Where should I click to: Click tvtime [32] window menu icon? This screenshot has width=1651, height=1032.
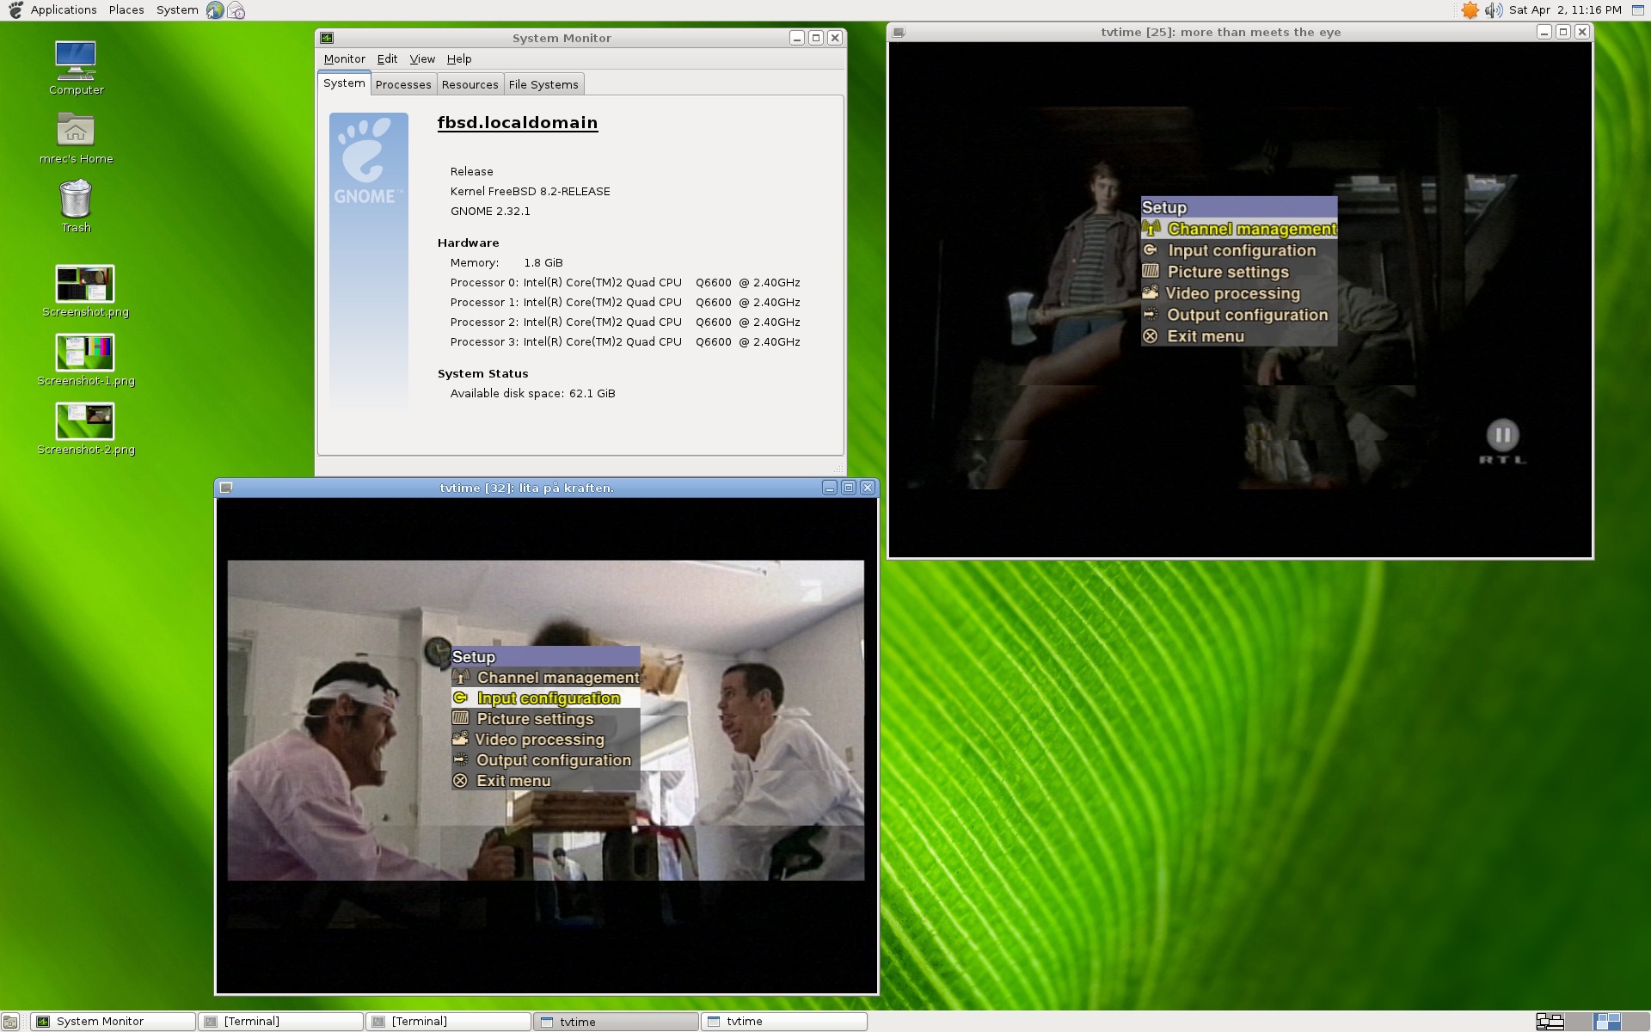226,488
